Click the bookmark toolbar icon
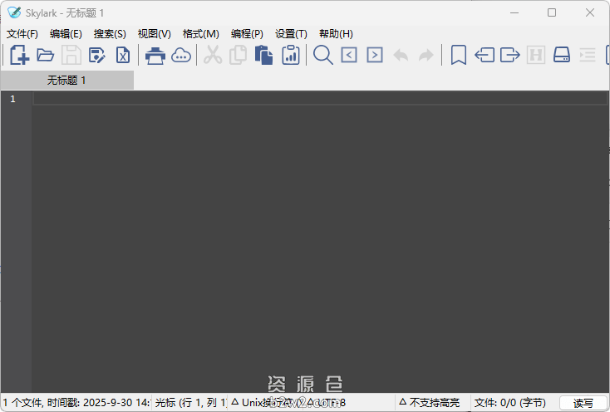This screenshot has width=610, height=412. point(458,56)
